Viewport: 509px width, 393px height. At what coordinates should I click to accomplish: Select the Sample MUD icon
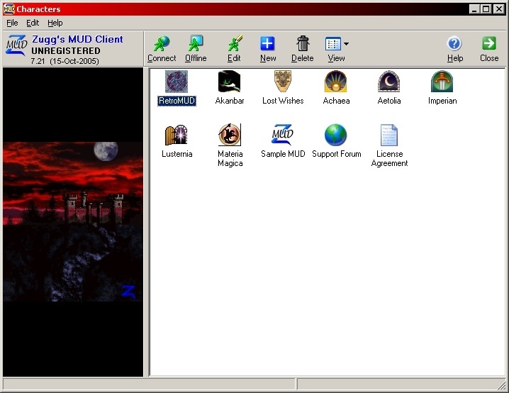(282, 135)
